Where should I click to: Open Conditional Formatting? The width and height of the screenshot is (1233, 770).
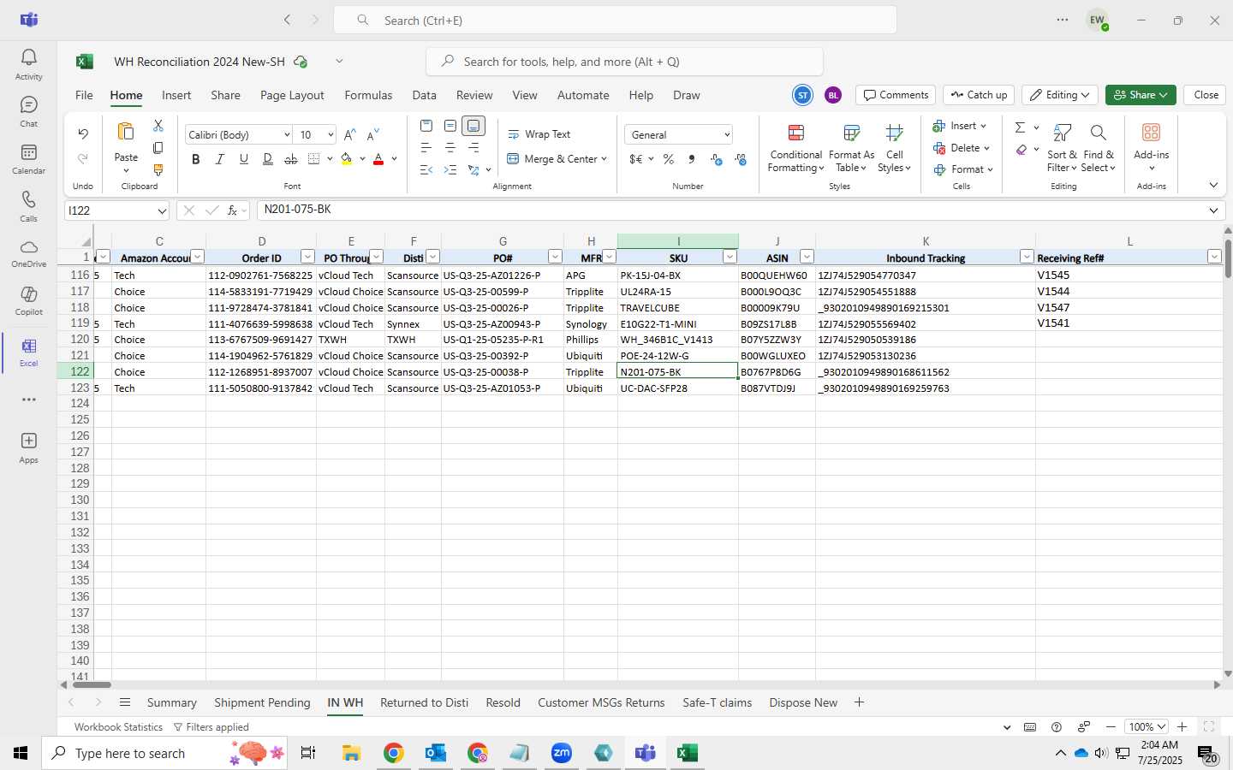795,147
